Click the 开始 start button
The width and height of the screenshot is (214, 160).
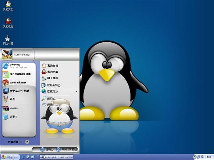(x=10, y=157)
